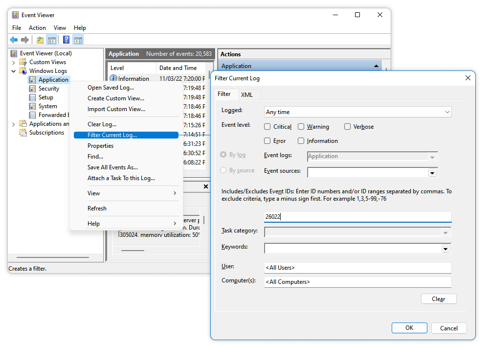
Task: Click the Event IDs input field
Action: coord(358,216)
